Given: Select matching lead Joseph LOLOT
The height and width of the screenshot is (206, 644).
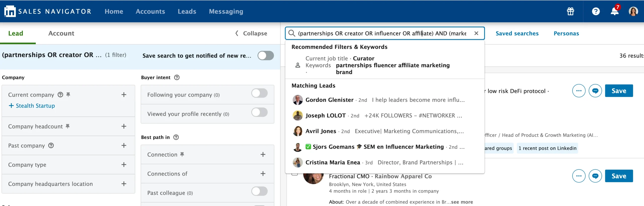Looking at the screenshot, I should coord(385,115).
